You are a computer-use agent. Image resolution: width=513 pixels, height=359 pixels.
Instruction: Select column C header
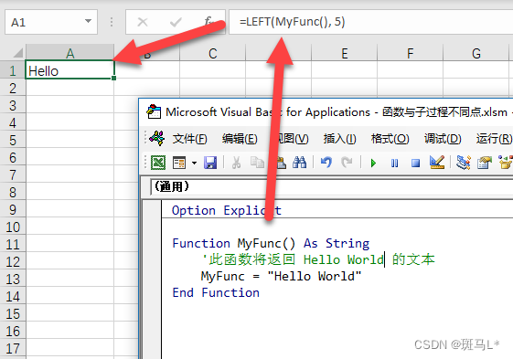tap(213, 53)
